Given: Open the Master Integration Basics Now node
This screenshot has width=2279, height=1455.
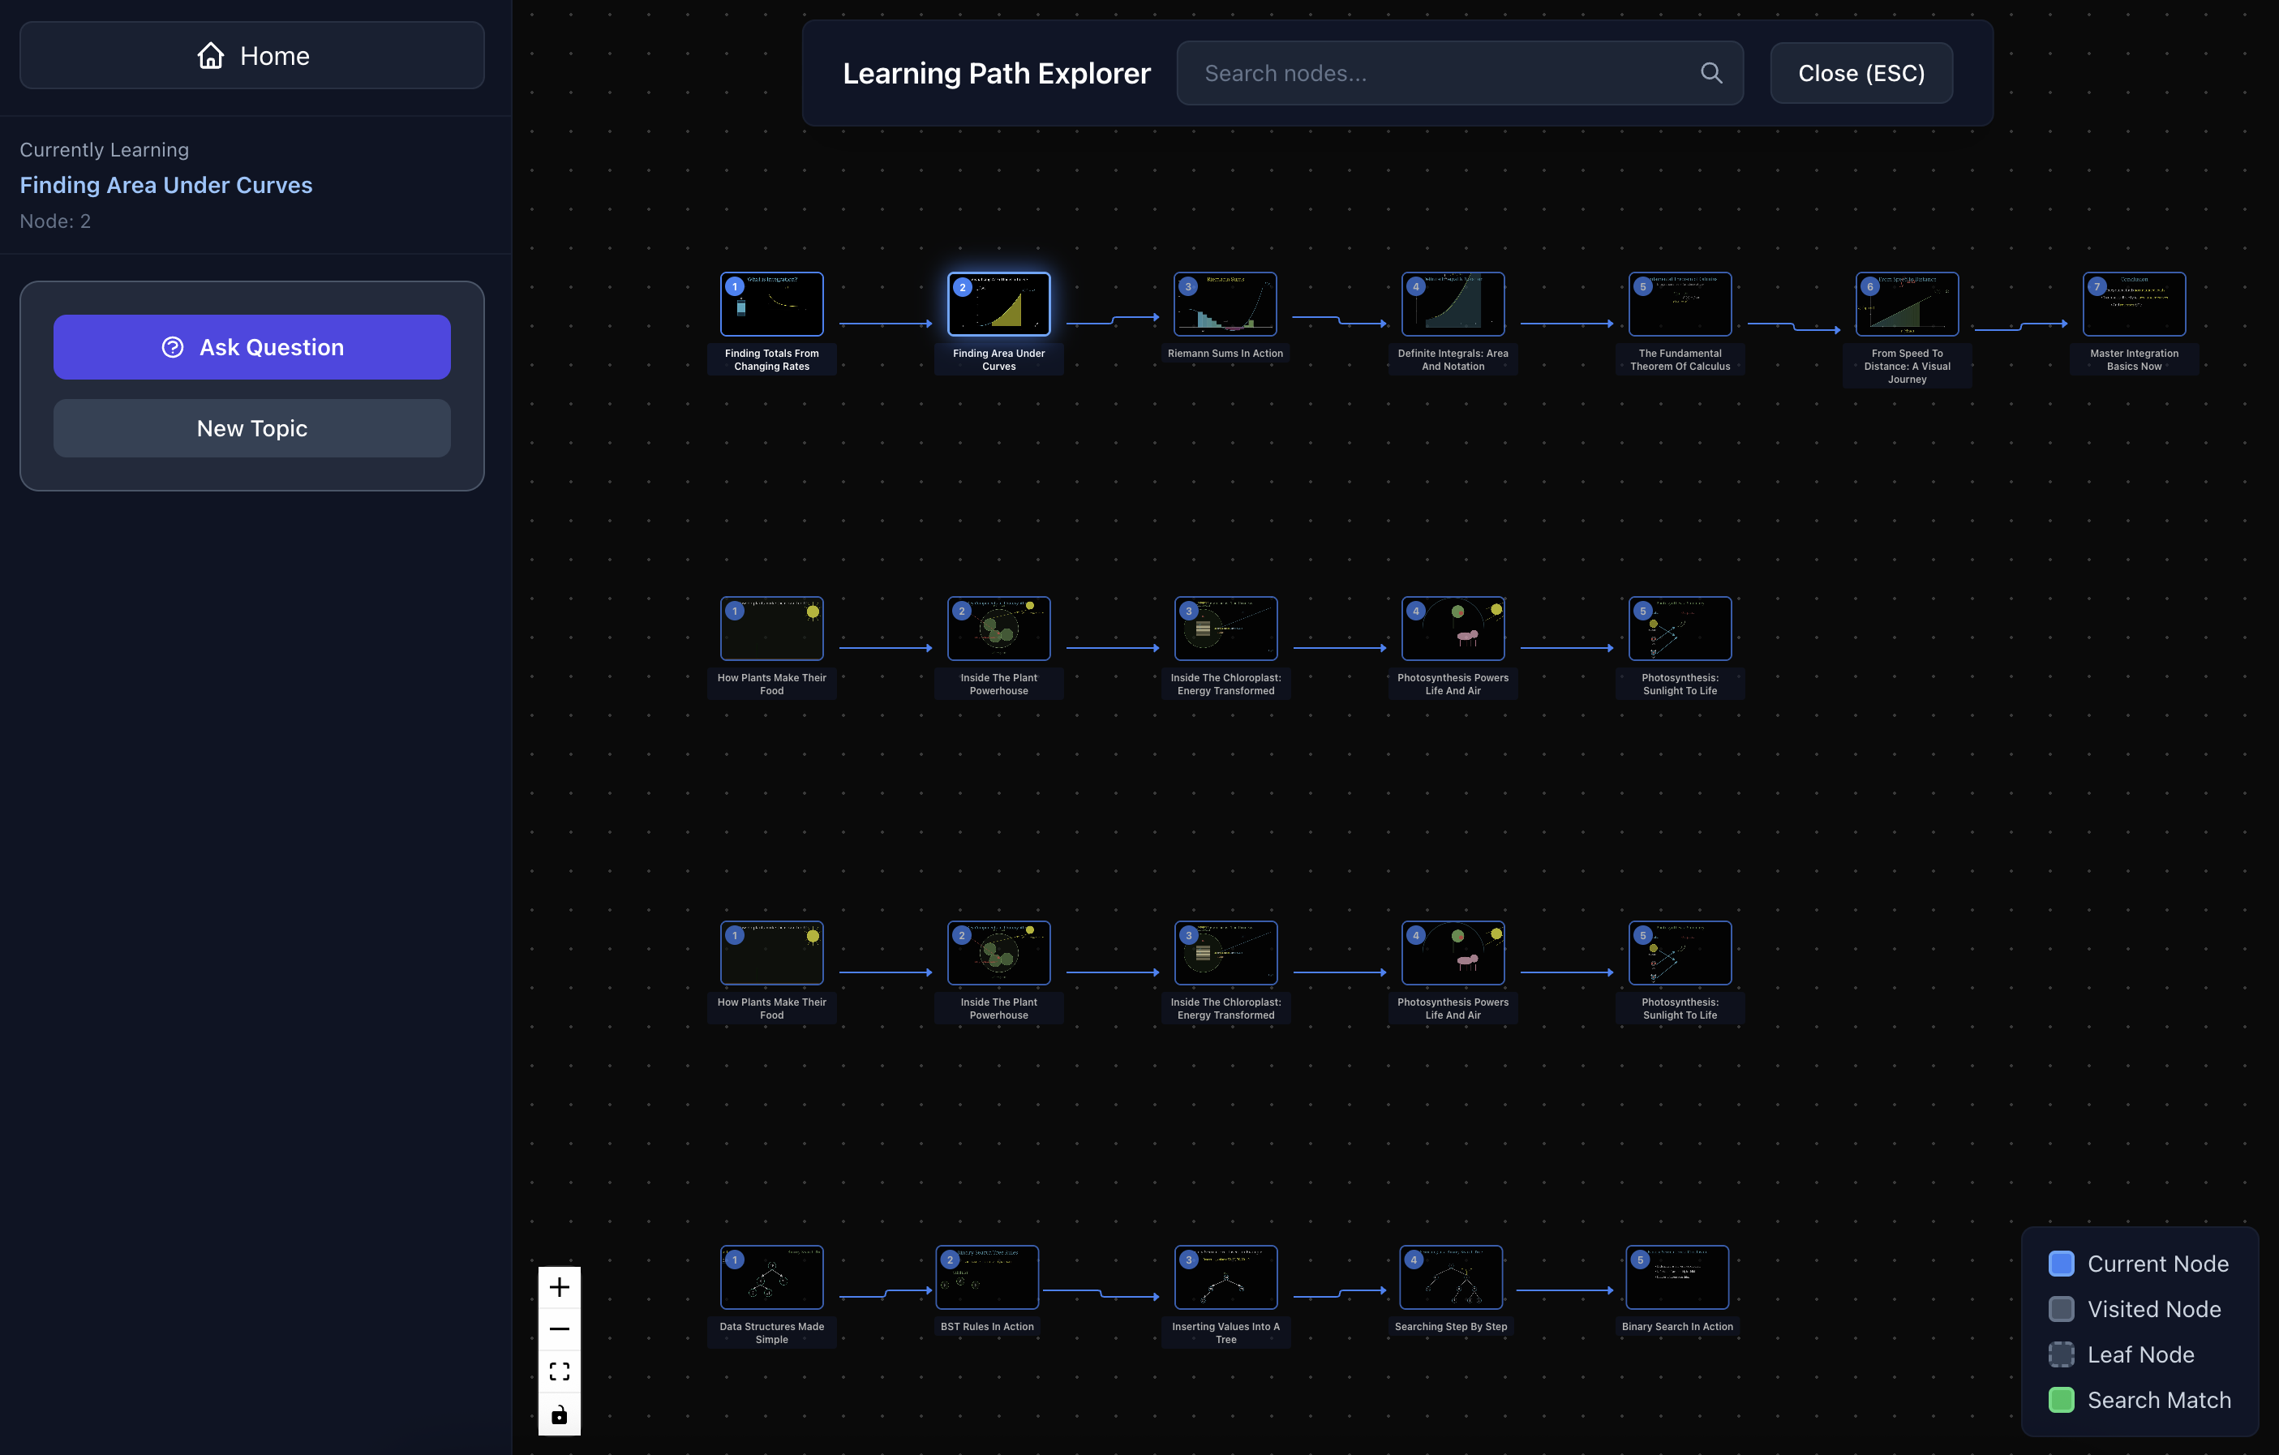Looking at the screenshot, I should (x=2133, y=305).
